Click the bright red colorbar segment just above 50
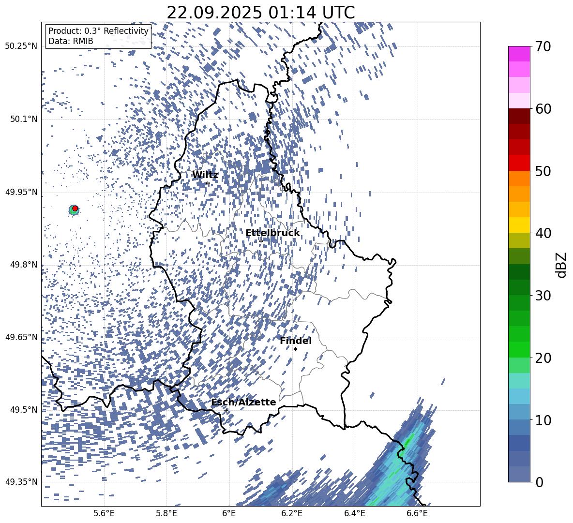Screen dimensions: 573x523 [519, 163]
